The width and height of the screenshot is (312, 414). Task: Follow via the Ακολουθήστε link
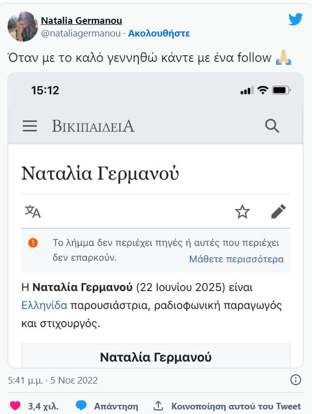(159, 33)
